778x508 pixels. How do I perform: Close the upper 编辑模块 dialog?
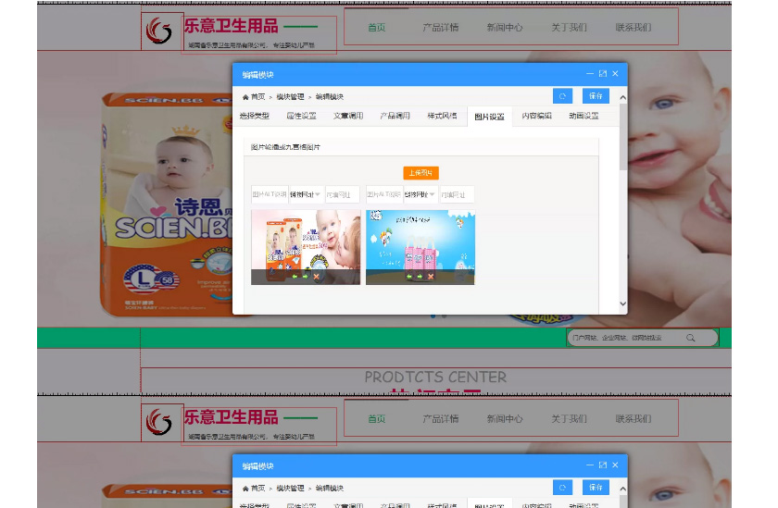(615, 74)
